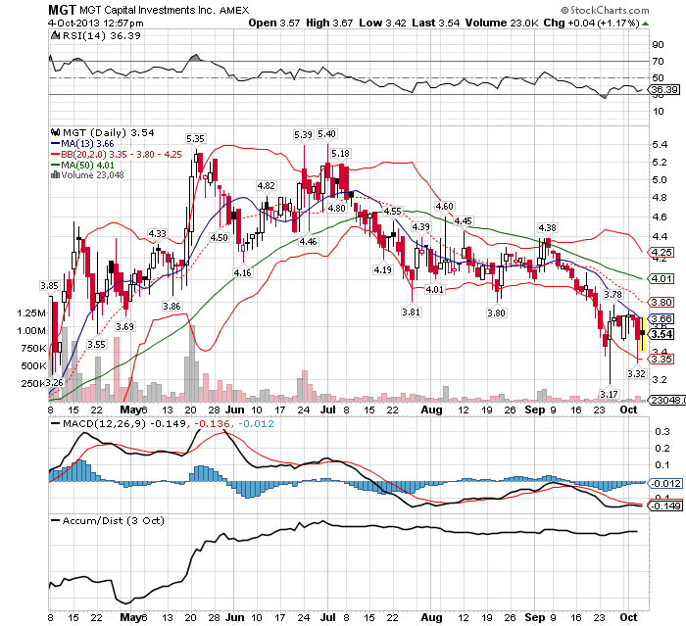Click the RSI(14) 36.39 indicator label
686x626 pixels.
pos(102,36)
